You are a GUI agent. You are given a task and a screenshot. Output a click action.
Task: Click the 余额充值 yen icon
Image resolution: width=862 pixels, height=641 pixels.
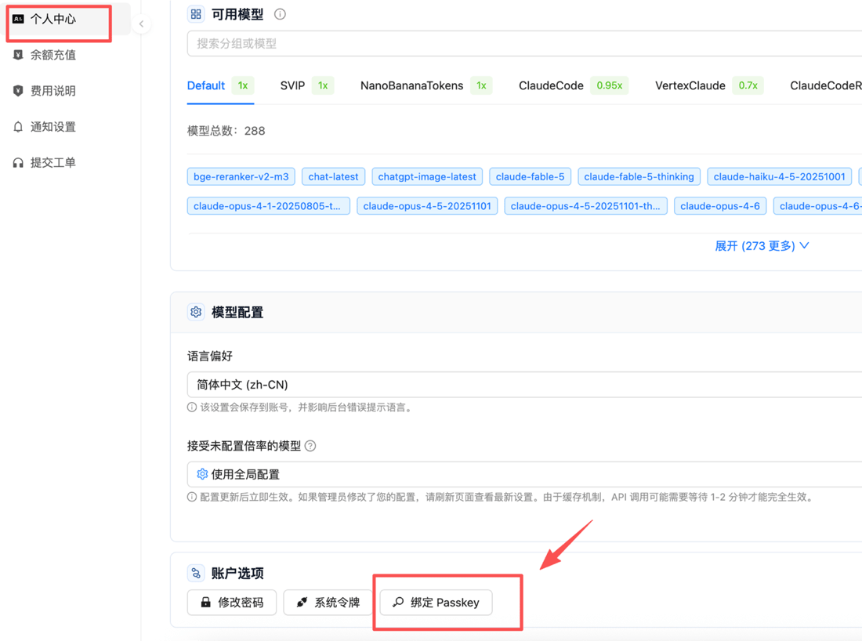tap(18, 55)
